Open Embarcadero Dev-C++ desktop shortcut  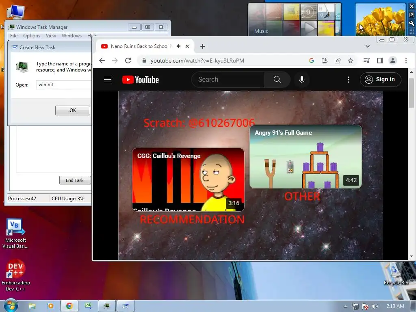(16, 276)
